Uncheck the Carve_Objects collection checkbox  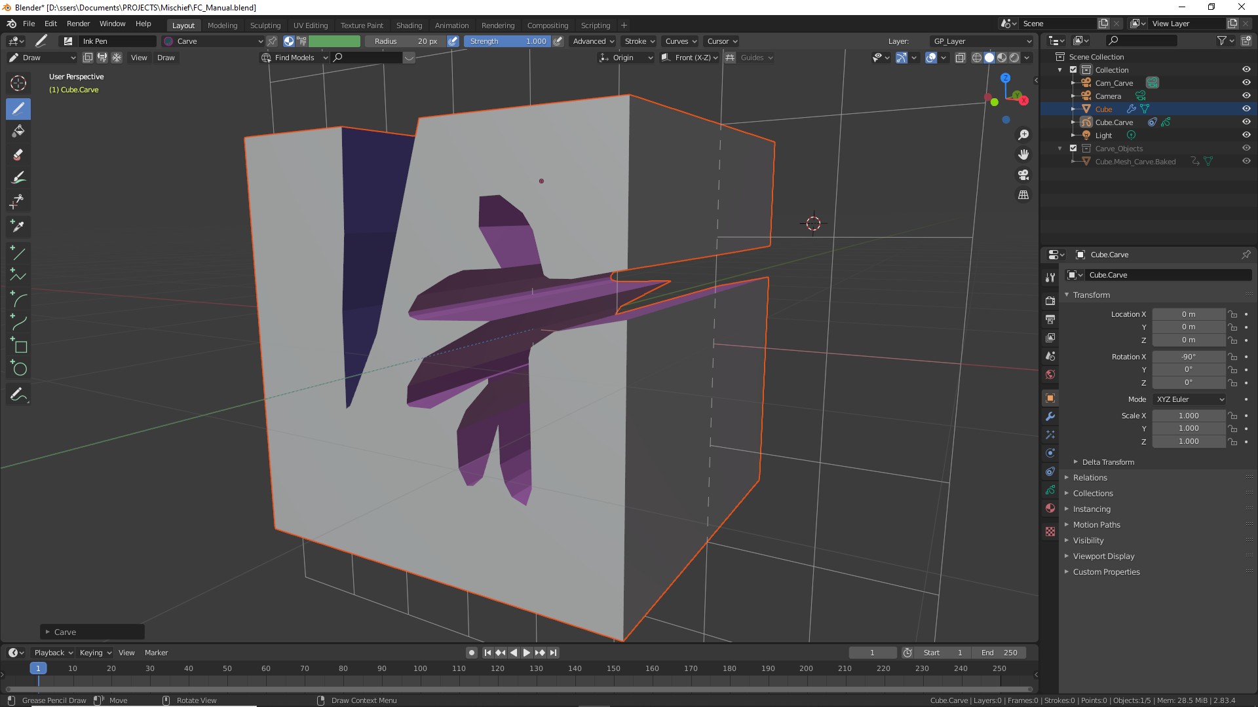(x=1073, y=149)
